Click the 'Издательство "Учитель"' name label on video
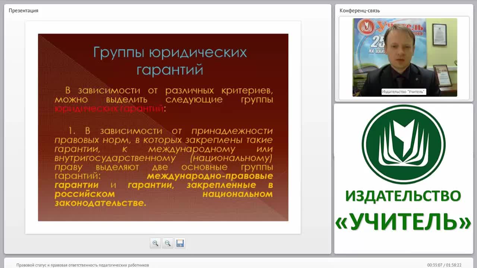The height and width of the screenshot is (268, 477). [404, 92]
